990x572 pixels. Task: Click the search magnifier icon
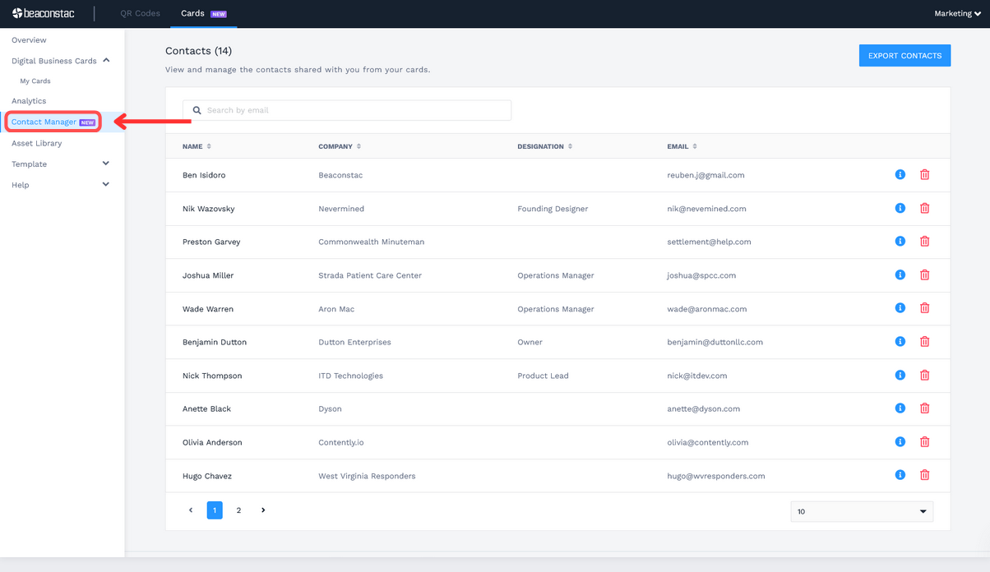pos(197,109)
